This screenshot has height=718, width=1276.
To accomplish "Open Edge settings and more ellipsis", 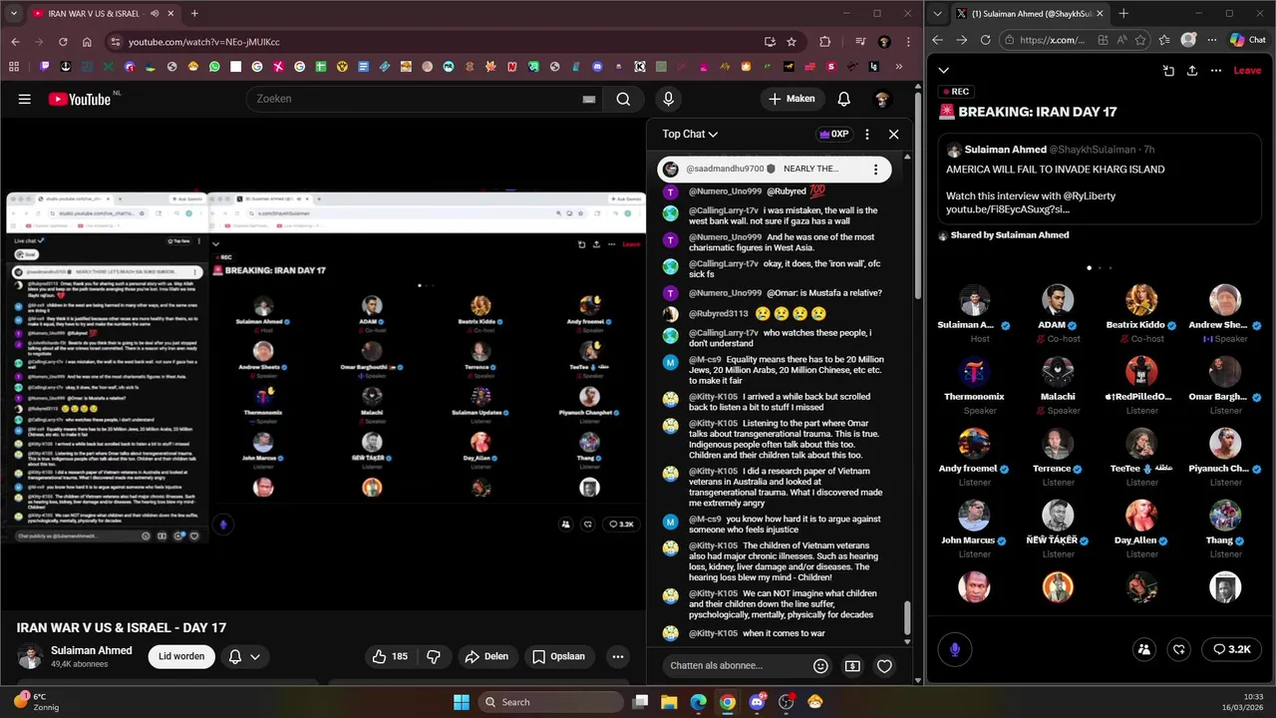I will [1210, 40].
